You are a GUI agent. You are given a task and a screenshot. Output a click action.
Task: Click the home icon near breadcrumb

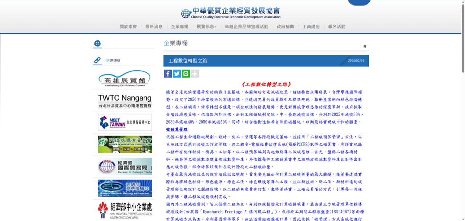365,46
